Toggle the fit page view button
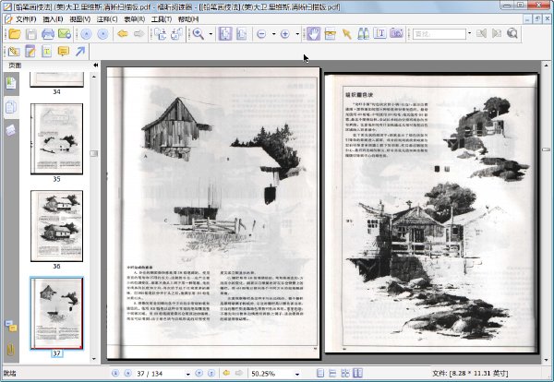The image size is (554, 382). tap(225, 34)
